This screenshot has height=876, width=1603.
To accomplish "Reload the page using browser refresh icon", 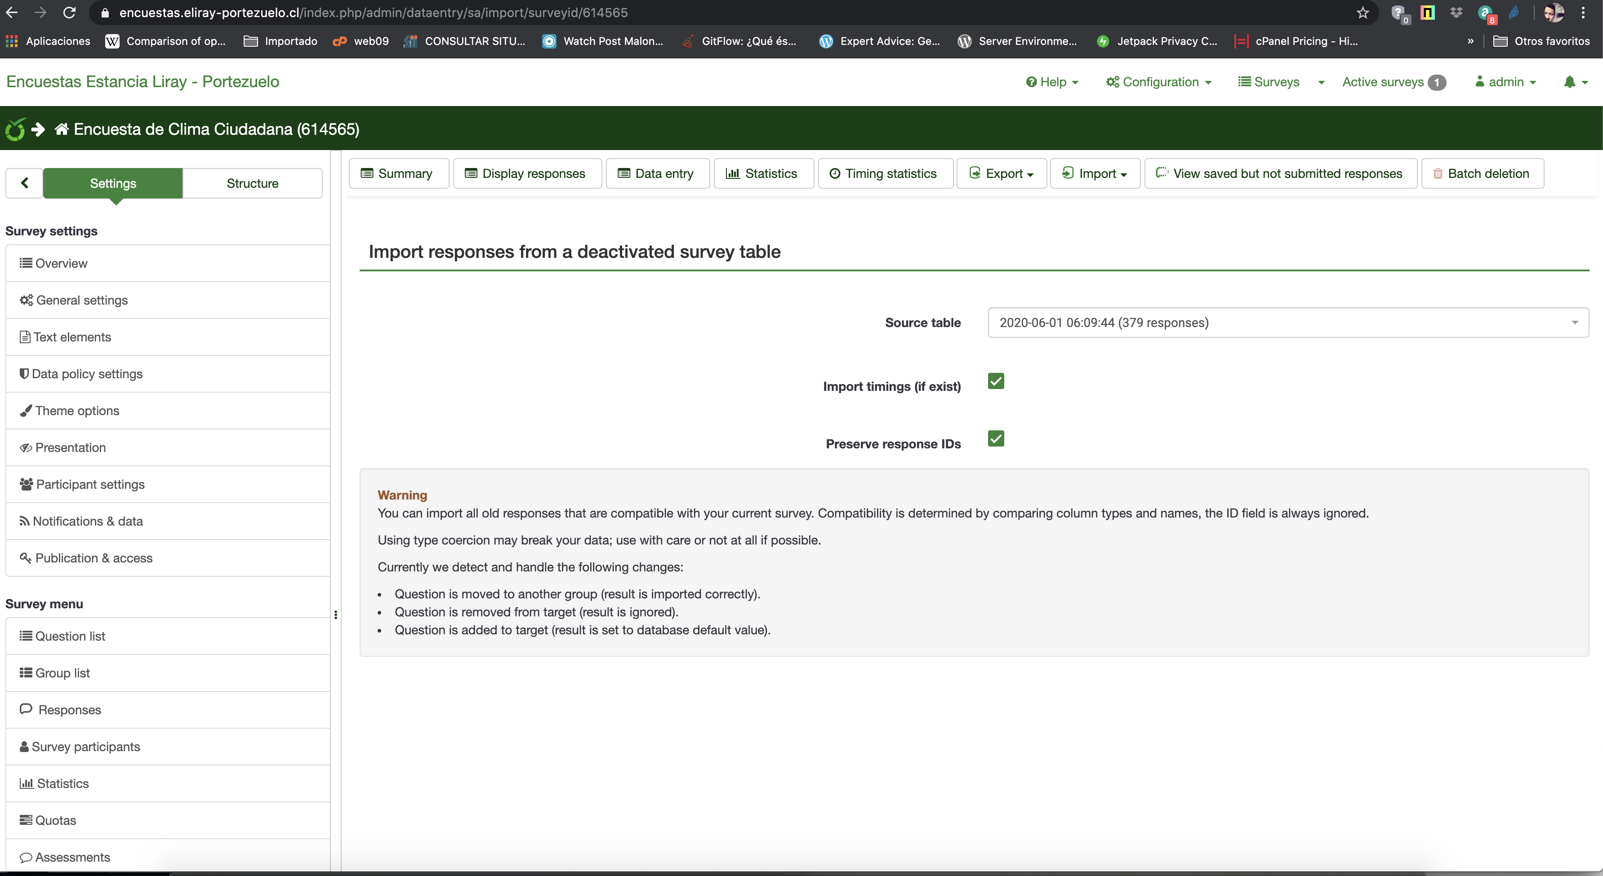I will [70, 13].
